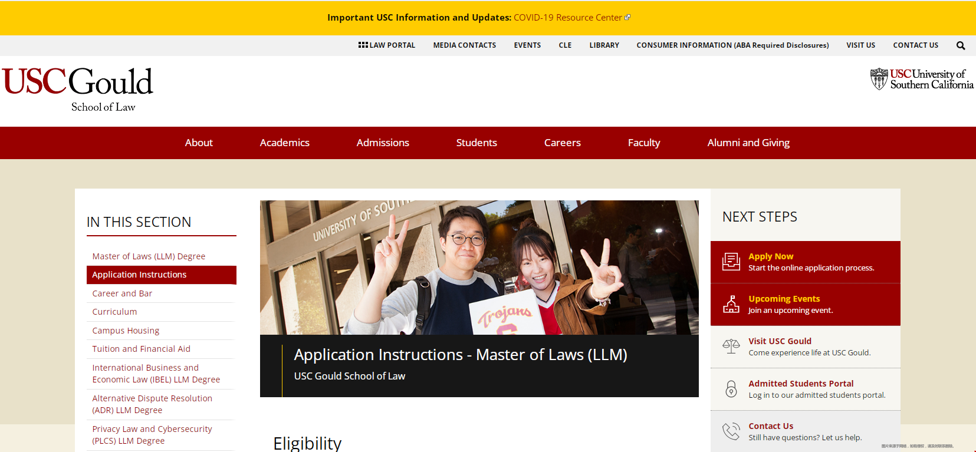This screenshot has height=452, width=976.
Task: Open the Faculty main menu
Action: pos(644,143)
